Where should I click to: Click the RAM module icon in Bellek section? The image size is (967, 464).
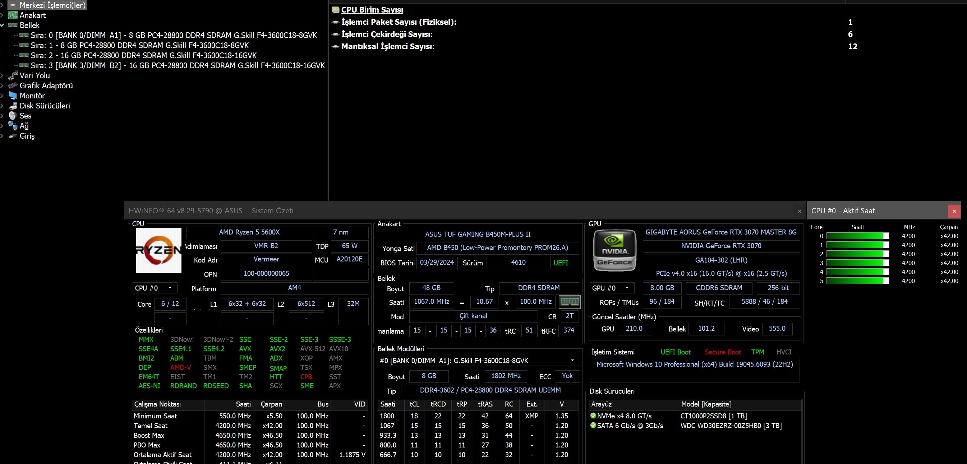[569, 302]
